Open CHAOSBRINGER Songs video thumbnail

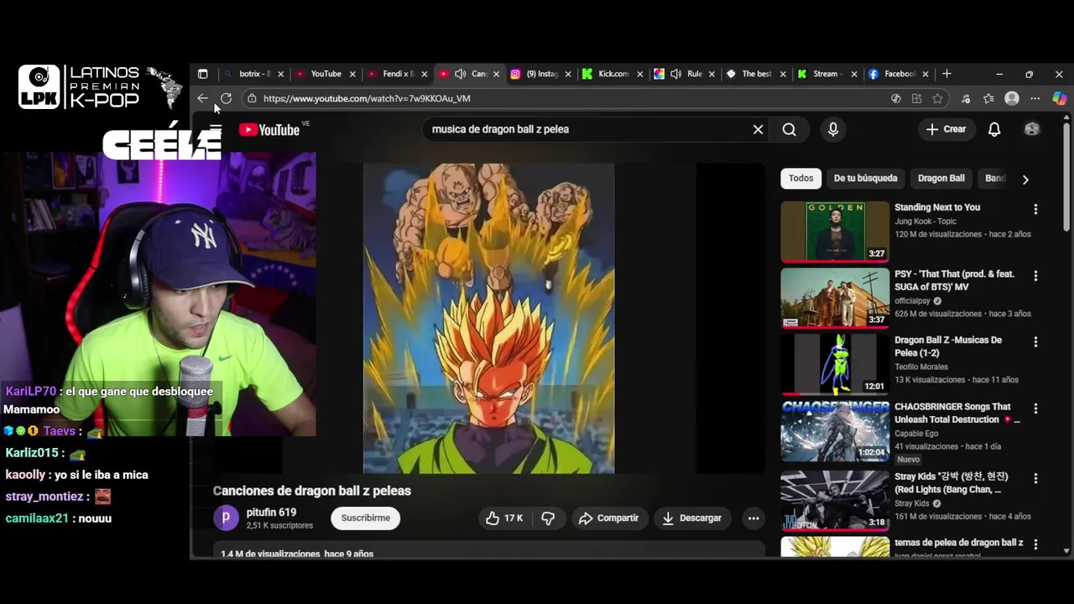835,431
